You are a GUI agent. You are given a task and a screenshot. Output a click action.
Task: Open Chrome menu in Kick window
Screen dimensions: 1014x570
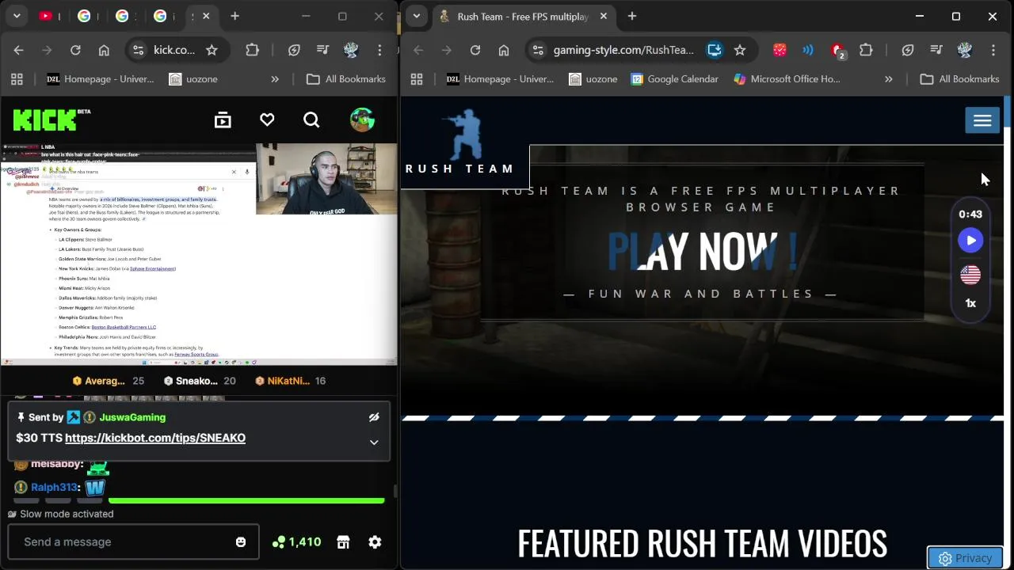[x=379, y=50]
